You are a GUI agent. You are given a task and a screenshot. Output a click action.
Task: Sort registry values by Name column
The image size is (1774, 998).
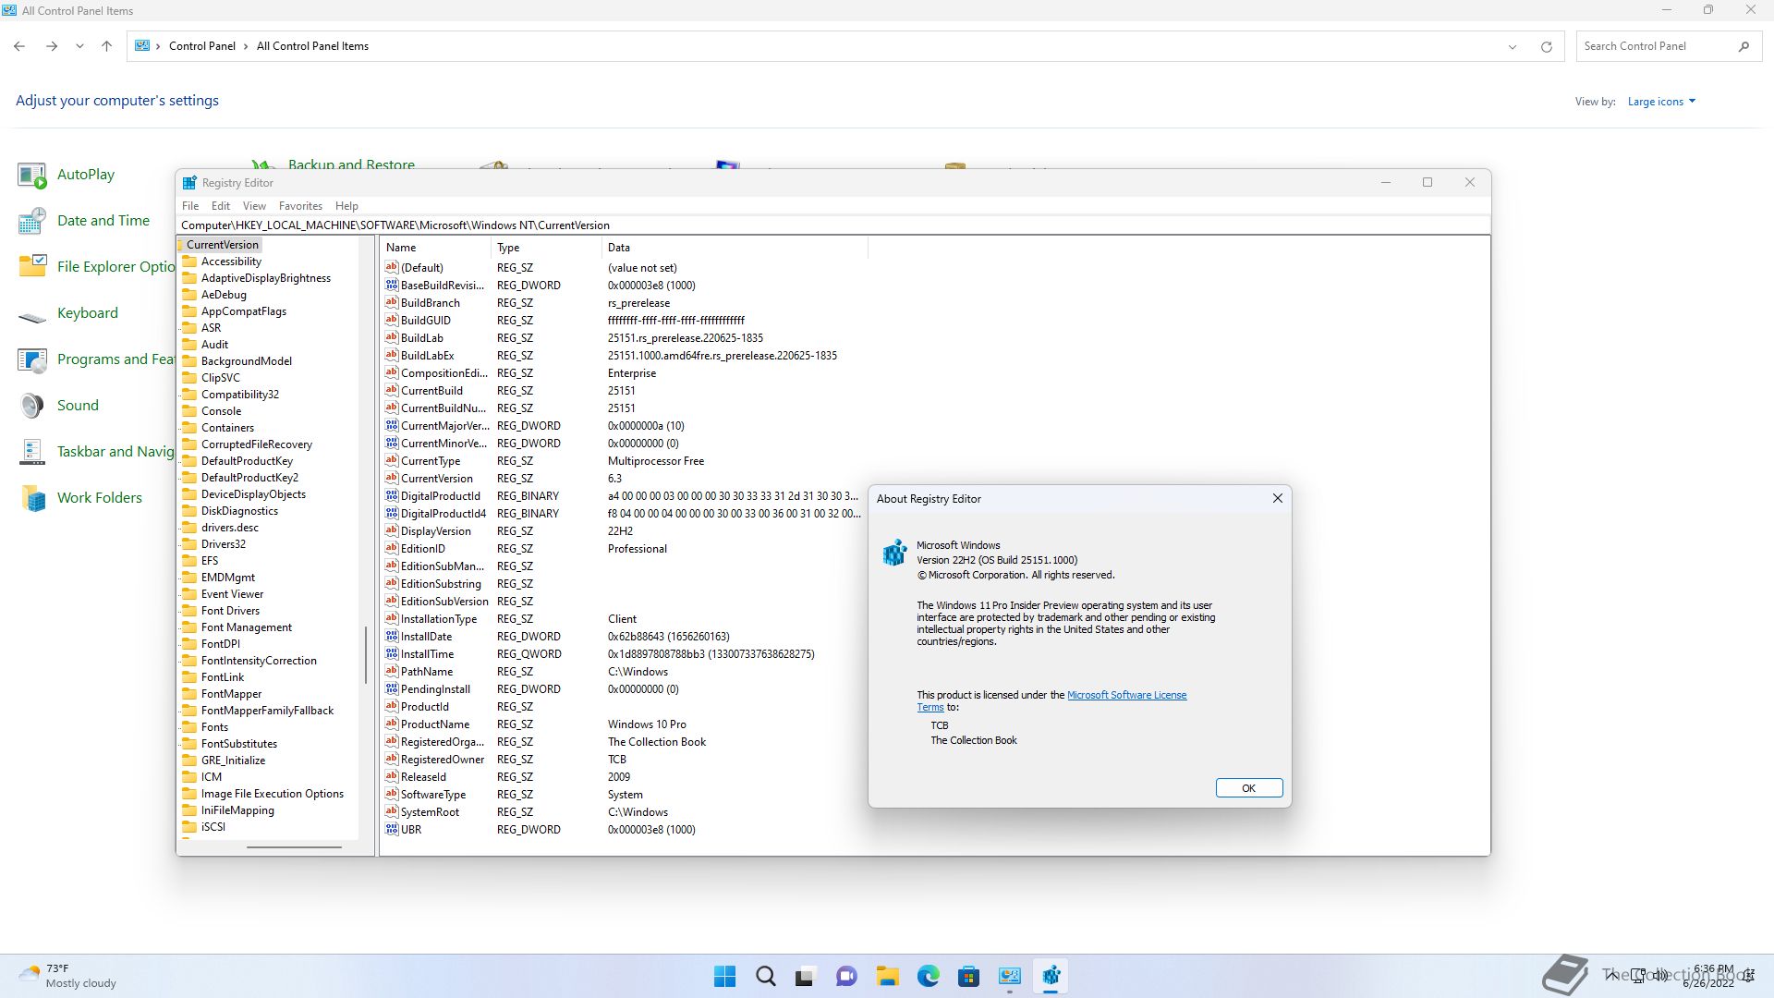pyautogui.click(x=435, y=248)
